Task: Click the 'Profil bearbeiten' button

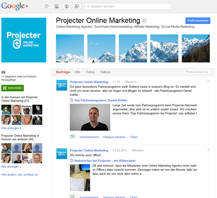Action: [198, 21]
